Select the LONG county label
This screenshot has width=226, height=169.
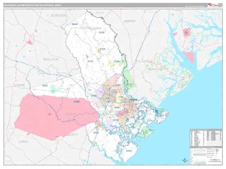23,142
